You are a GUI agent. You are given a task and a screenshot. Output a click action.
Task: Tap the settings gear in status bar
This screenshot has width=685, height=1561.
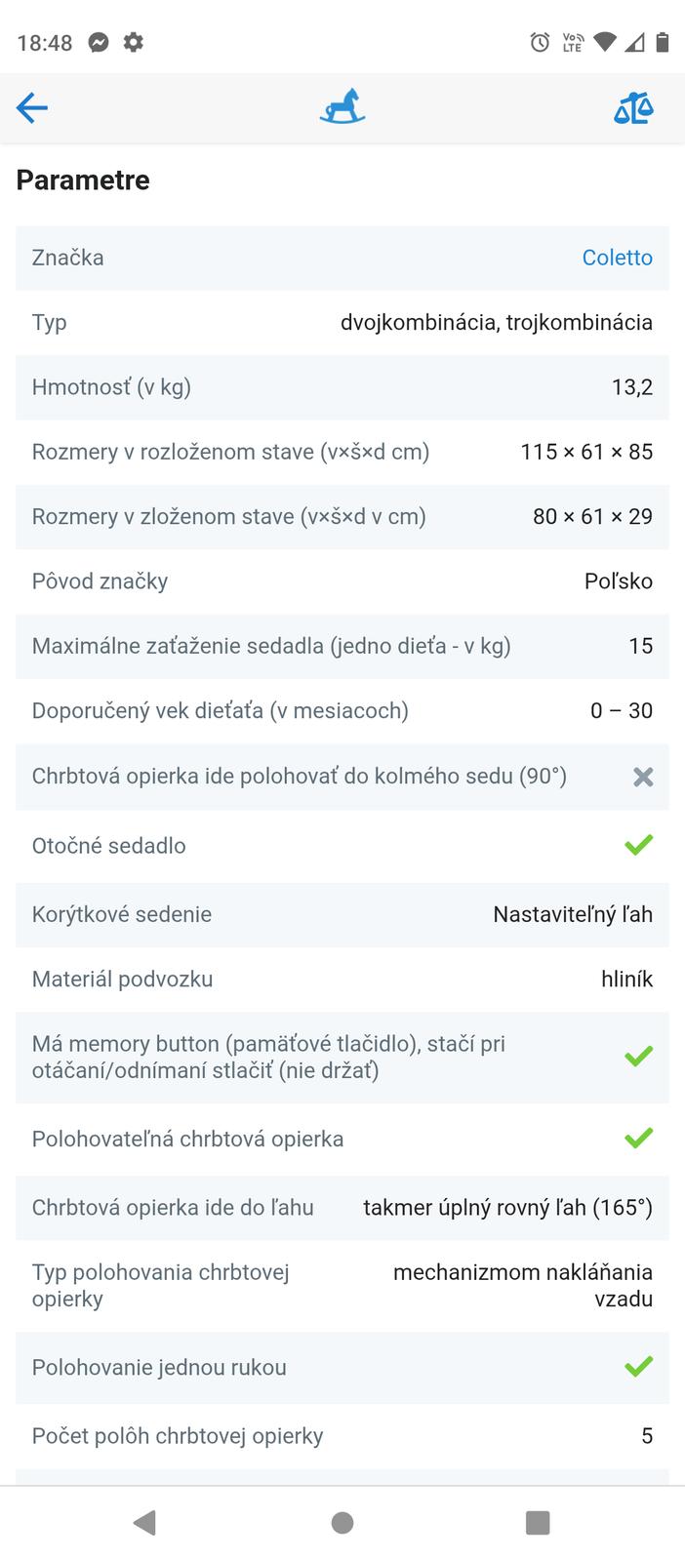[134, 43]
